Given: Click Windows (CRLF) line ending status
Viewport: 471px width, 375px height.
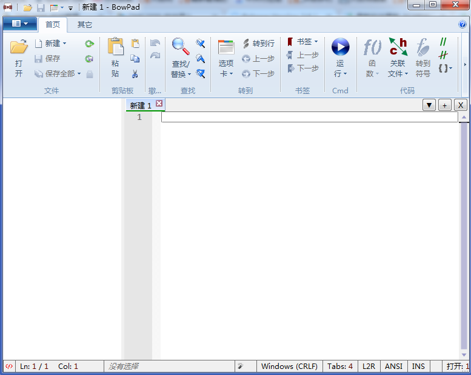Looking at the screenshot, I should tap(289, 367).
